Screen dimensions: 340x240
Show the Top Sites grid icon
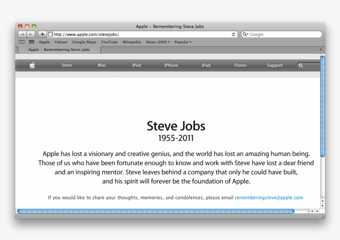click(x=32, y=42)
